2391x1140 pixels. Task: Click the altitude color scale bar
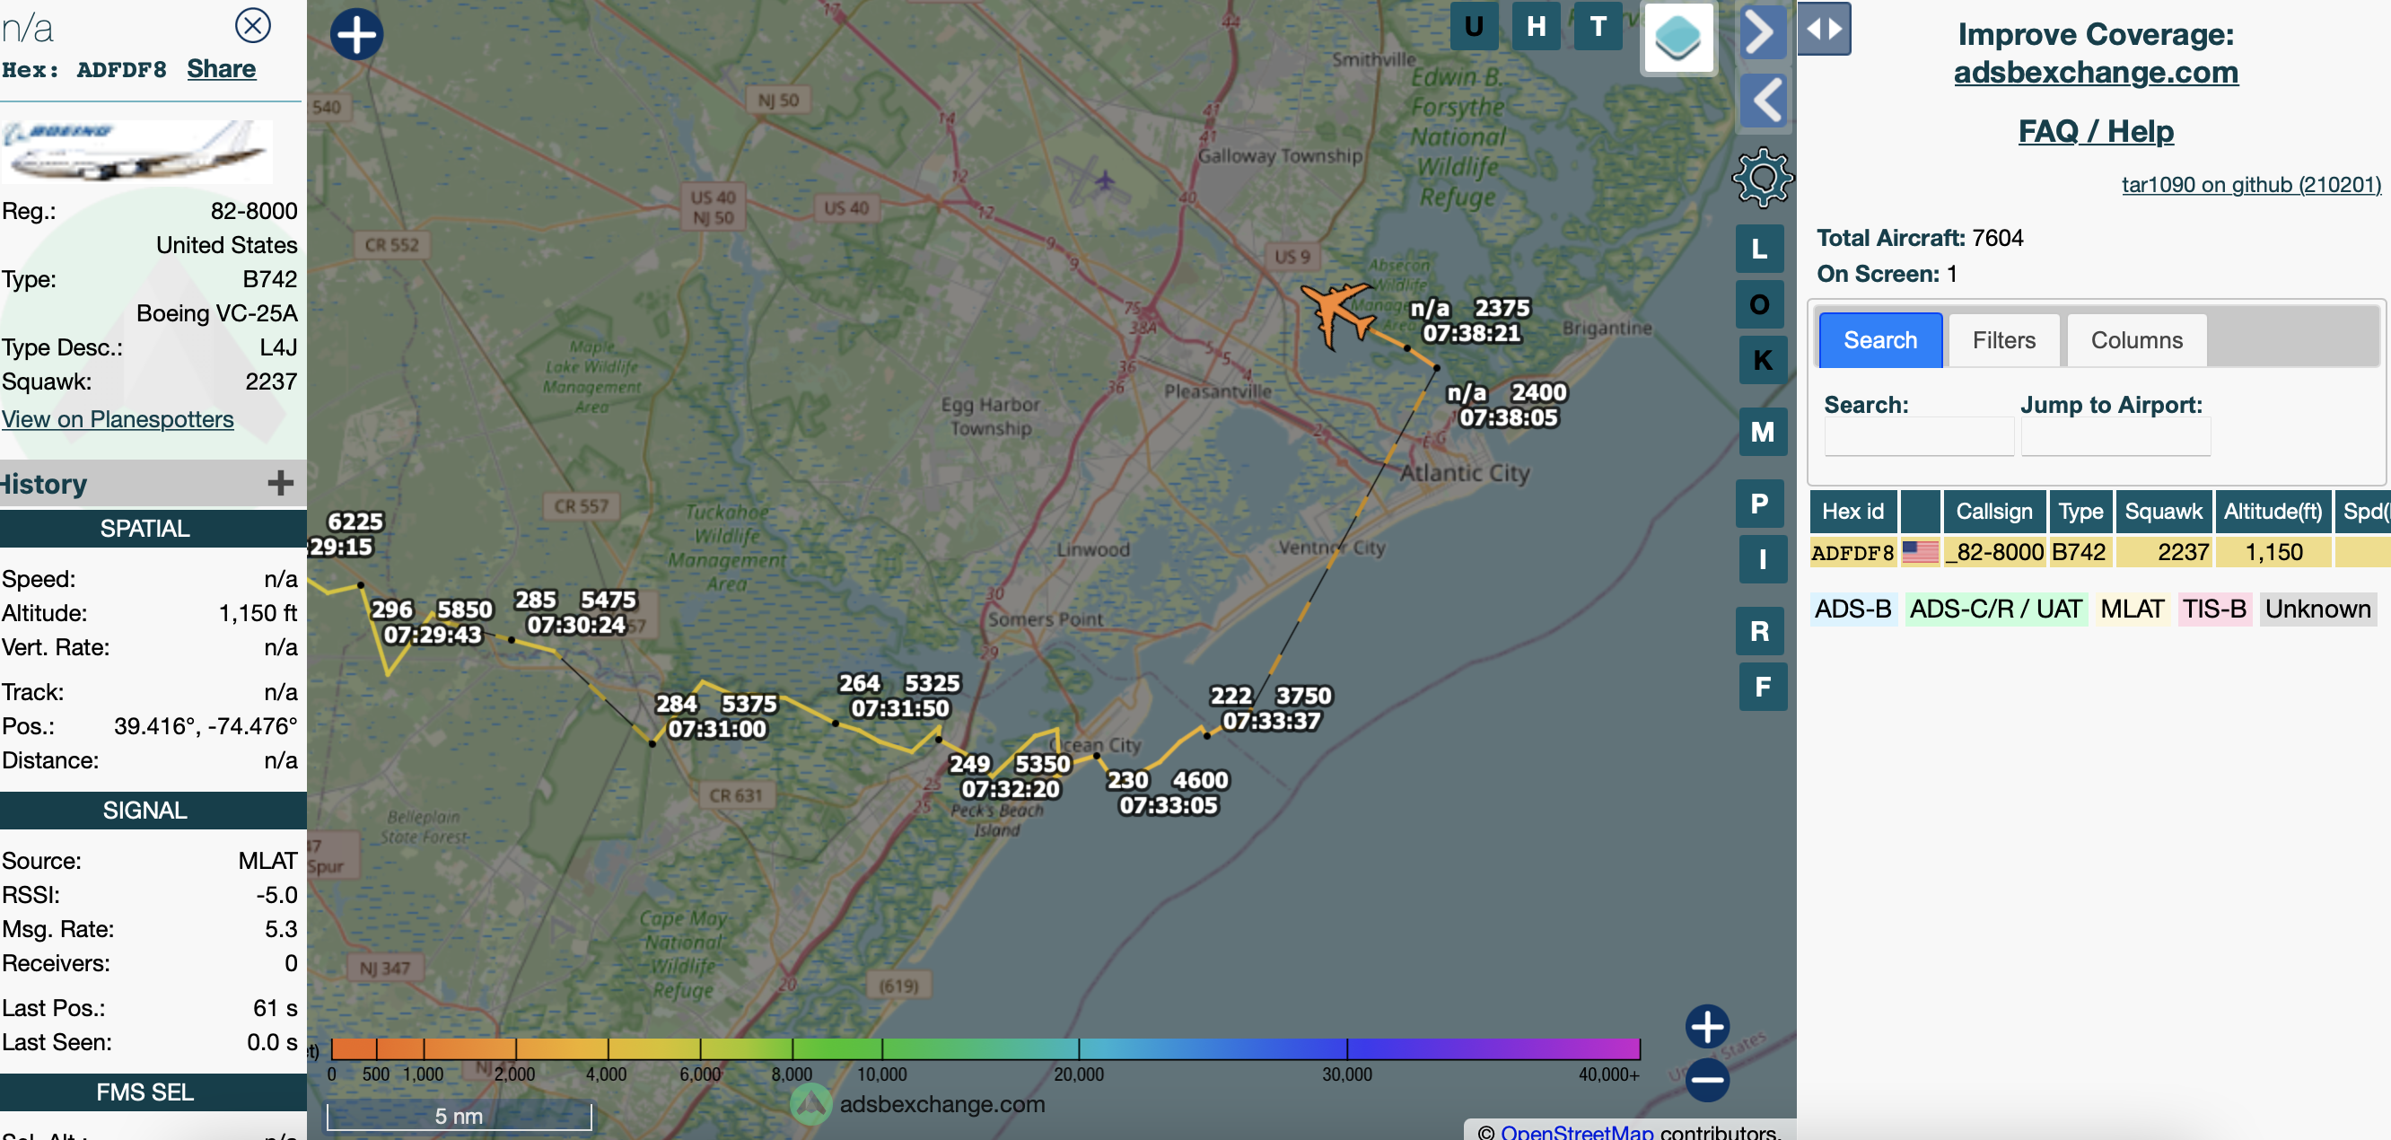[985, 1049]
